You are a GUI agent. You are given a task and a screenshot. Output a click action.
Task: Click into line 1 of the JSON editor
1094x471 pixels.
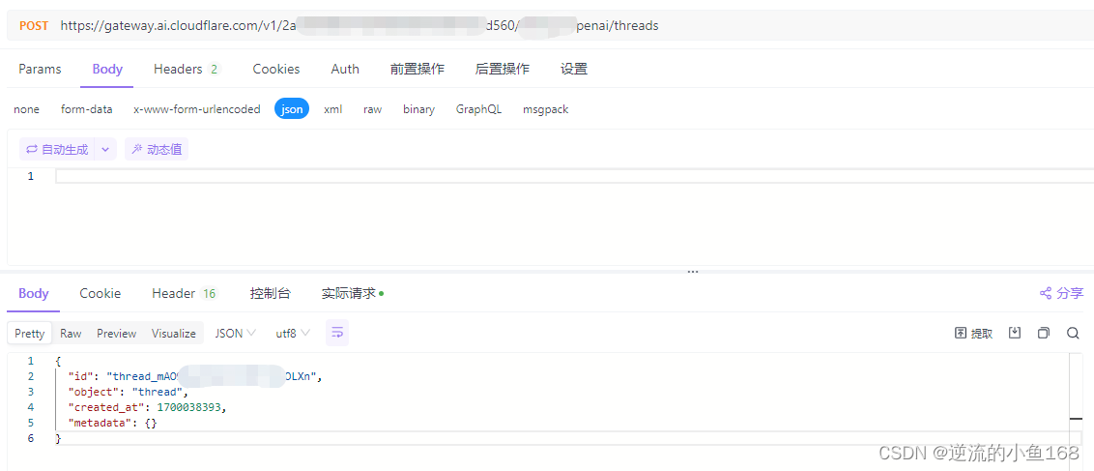pos(573,176)
